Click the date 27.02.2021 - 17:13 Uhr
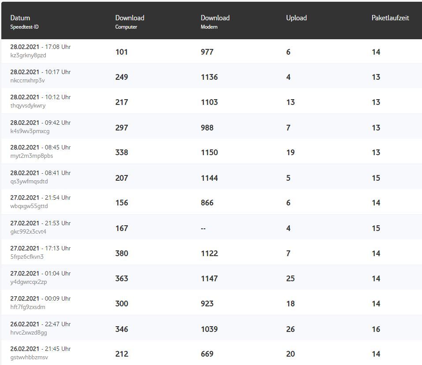422x365 pixels. coord(41,248)
